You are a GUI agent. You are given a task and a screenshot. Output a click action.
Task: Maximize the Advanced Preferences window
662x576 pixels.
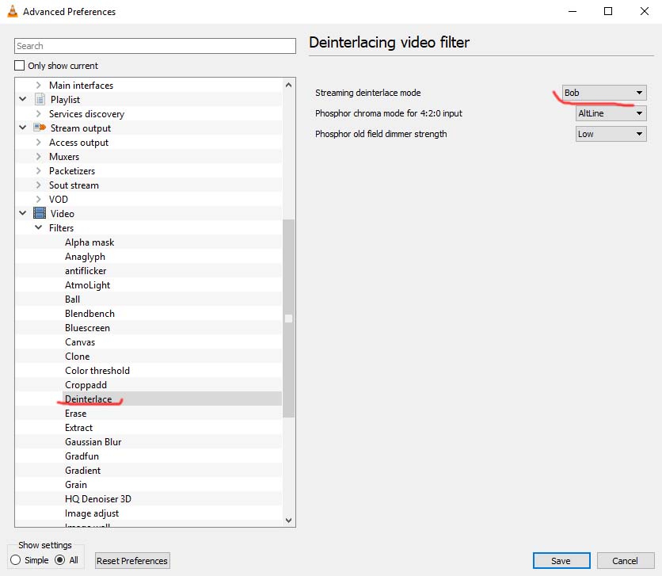pyautogui.click(x=608, y=11)
